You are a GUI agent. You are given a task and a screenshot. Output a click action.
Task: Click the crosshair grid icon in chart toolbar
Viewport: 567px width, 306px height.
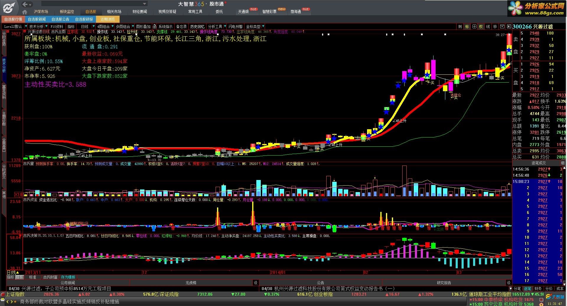[x=474, y=27]
